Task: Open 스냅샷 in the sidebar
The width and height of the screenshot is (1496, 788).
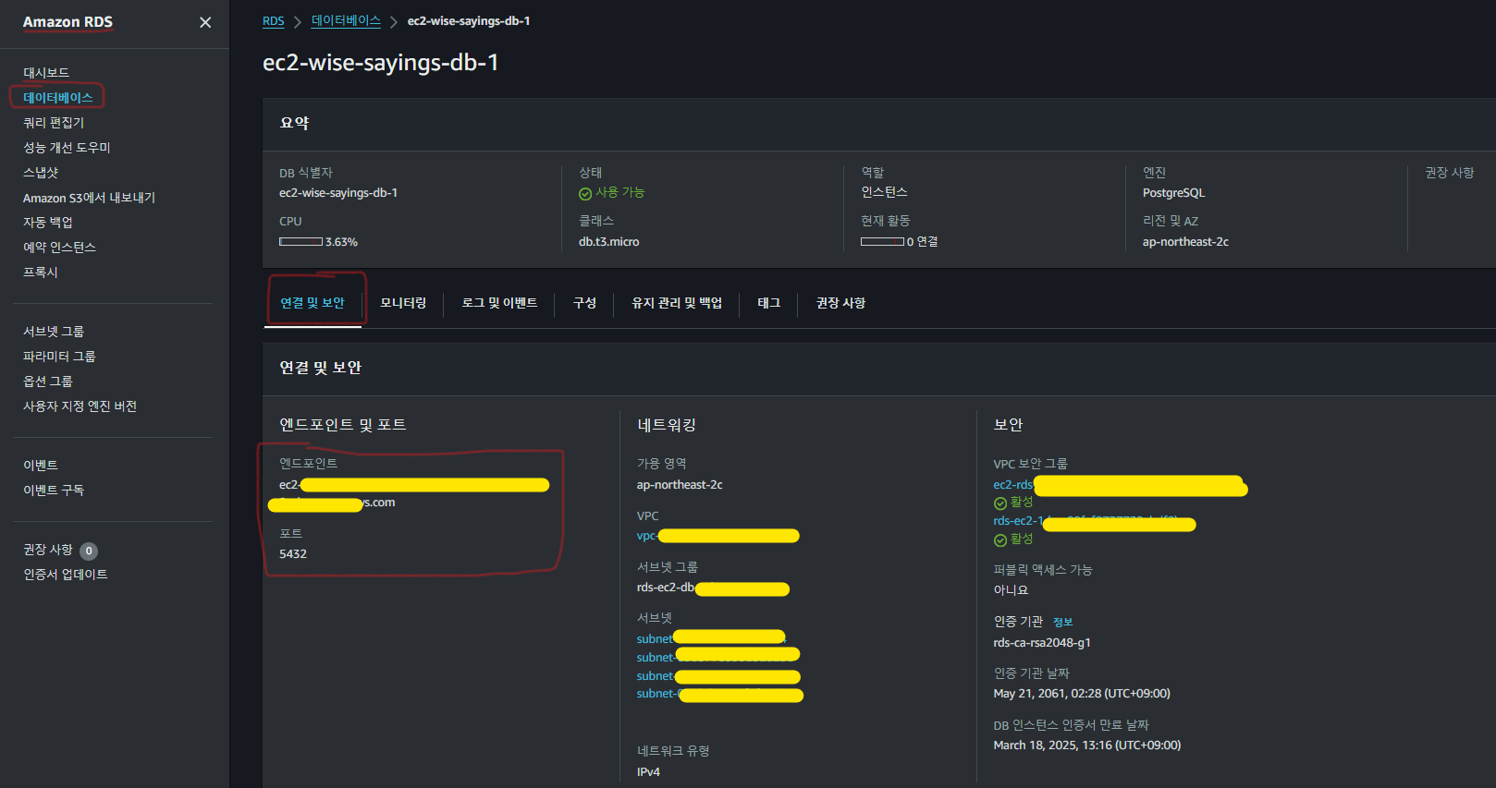Action: pos(41,172)
